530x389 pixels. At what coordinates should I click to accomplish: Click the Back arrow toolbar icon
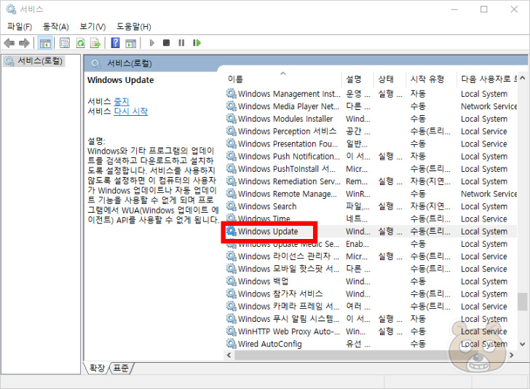coord(9,43)
